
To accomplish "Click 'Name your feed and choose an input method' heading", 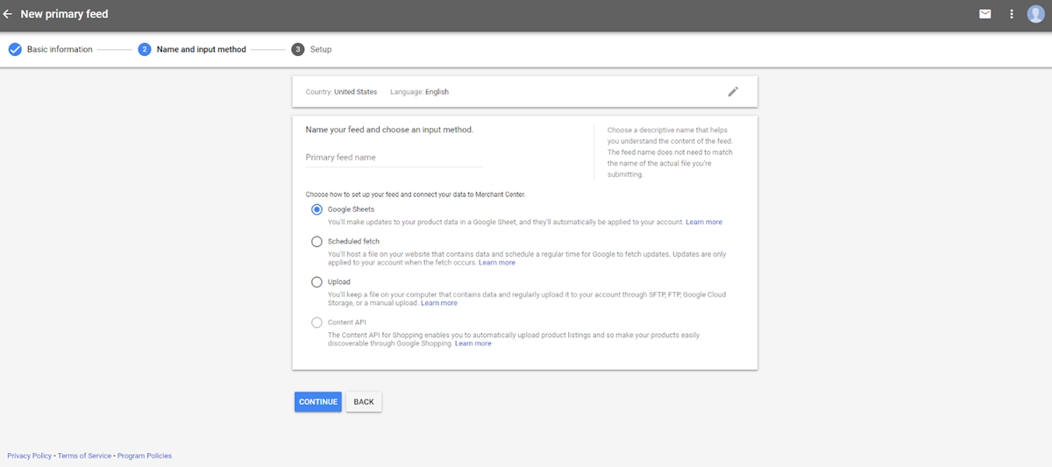I will (389, 130).
